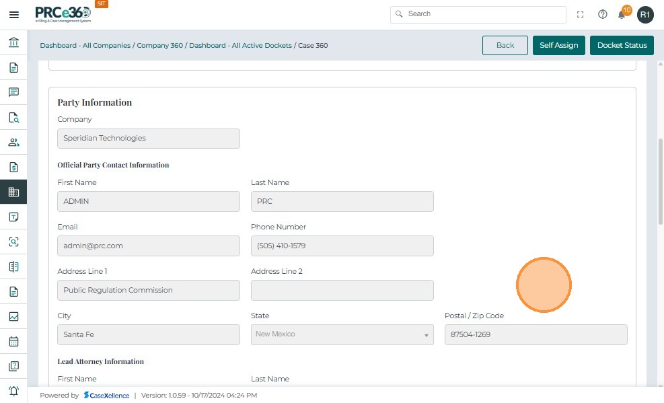Open the Docket Status button
This screenshot has width=664, height=403.
point(622,45)
